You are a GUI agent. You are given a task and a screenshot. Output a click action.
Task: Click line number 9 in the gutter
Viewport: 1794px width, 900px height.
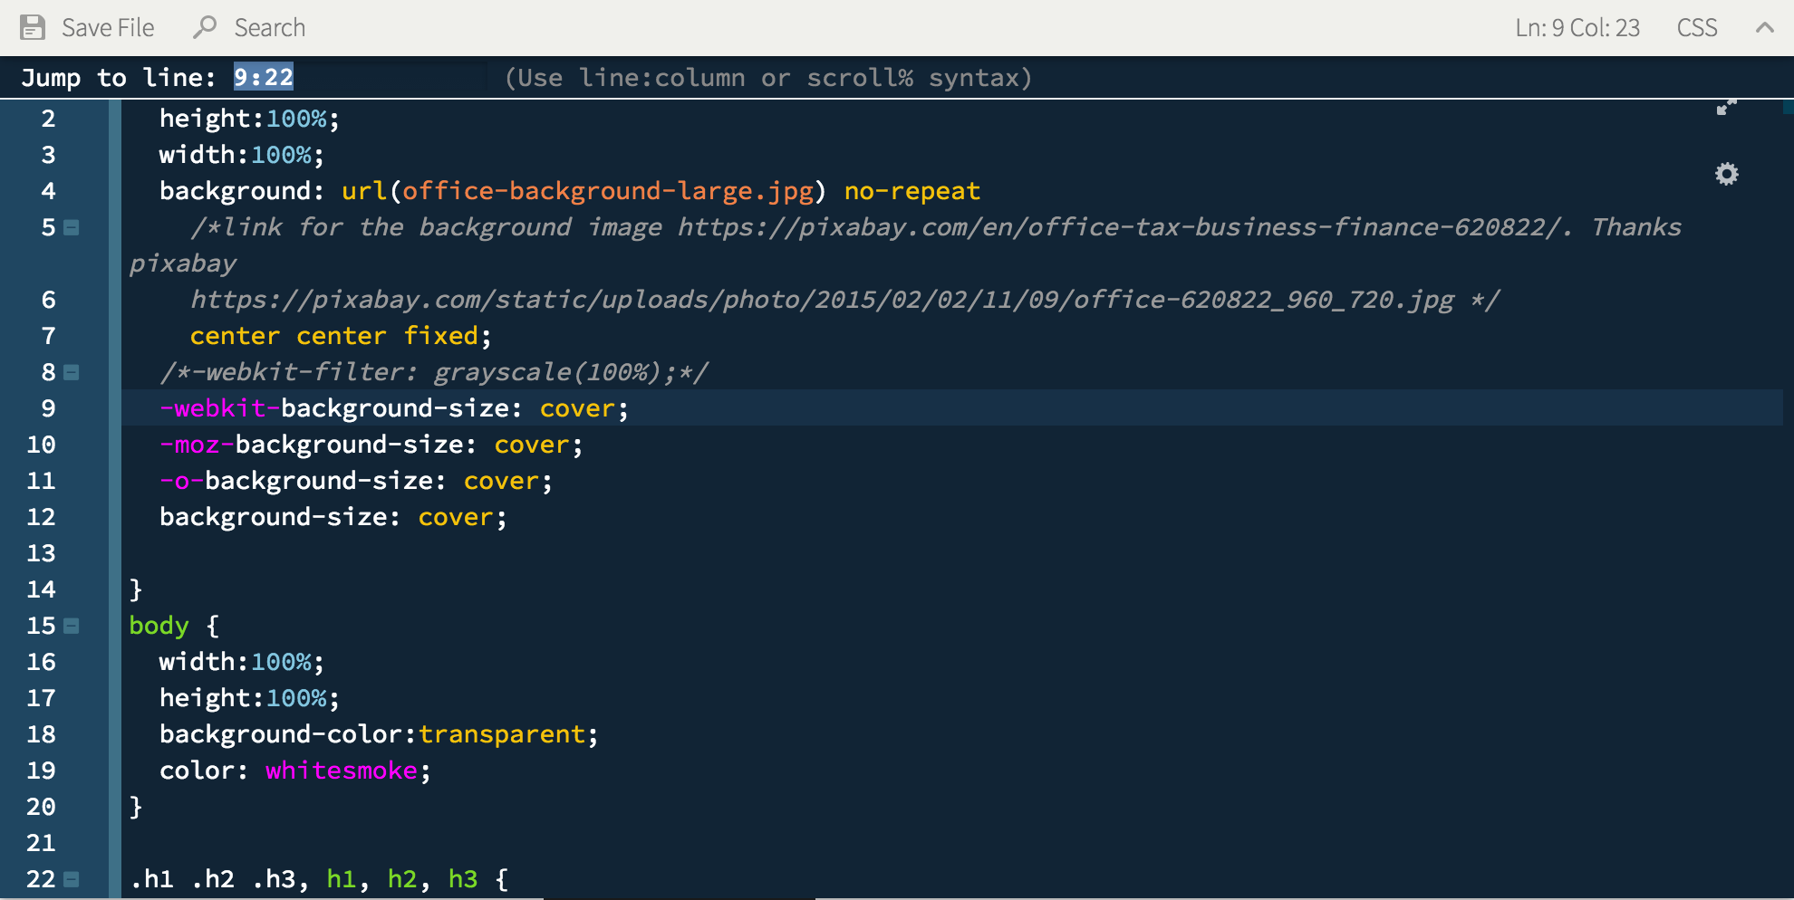48,408
